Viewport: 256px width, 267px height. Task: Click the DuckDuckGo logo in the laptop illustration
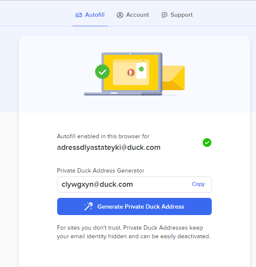click(131, 73)
